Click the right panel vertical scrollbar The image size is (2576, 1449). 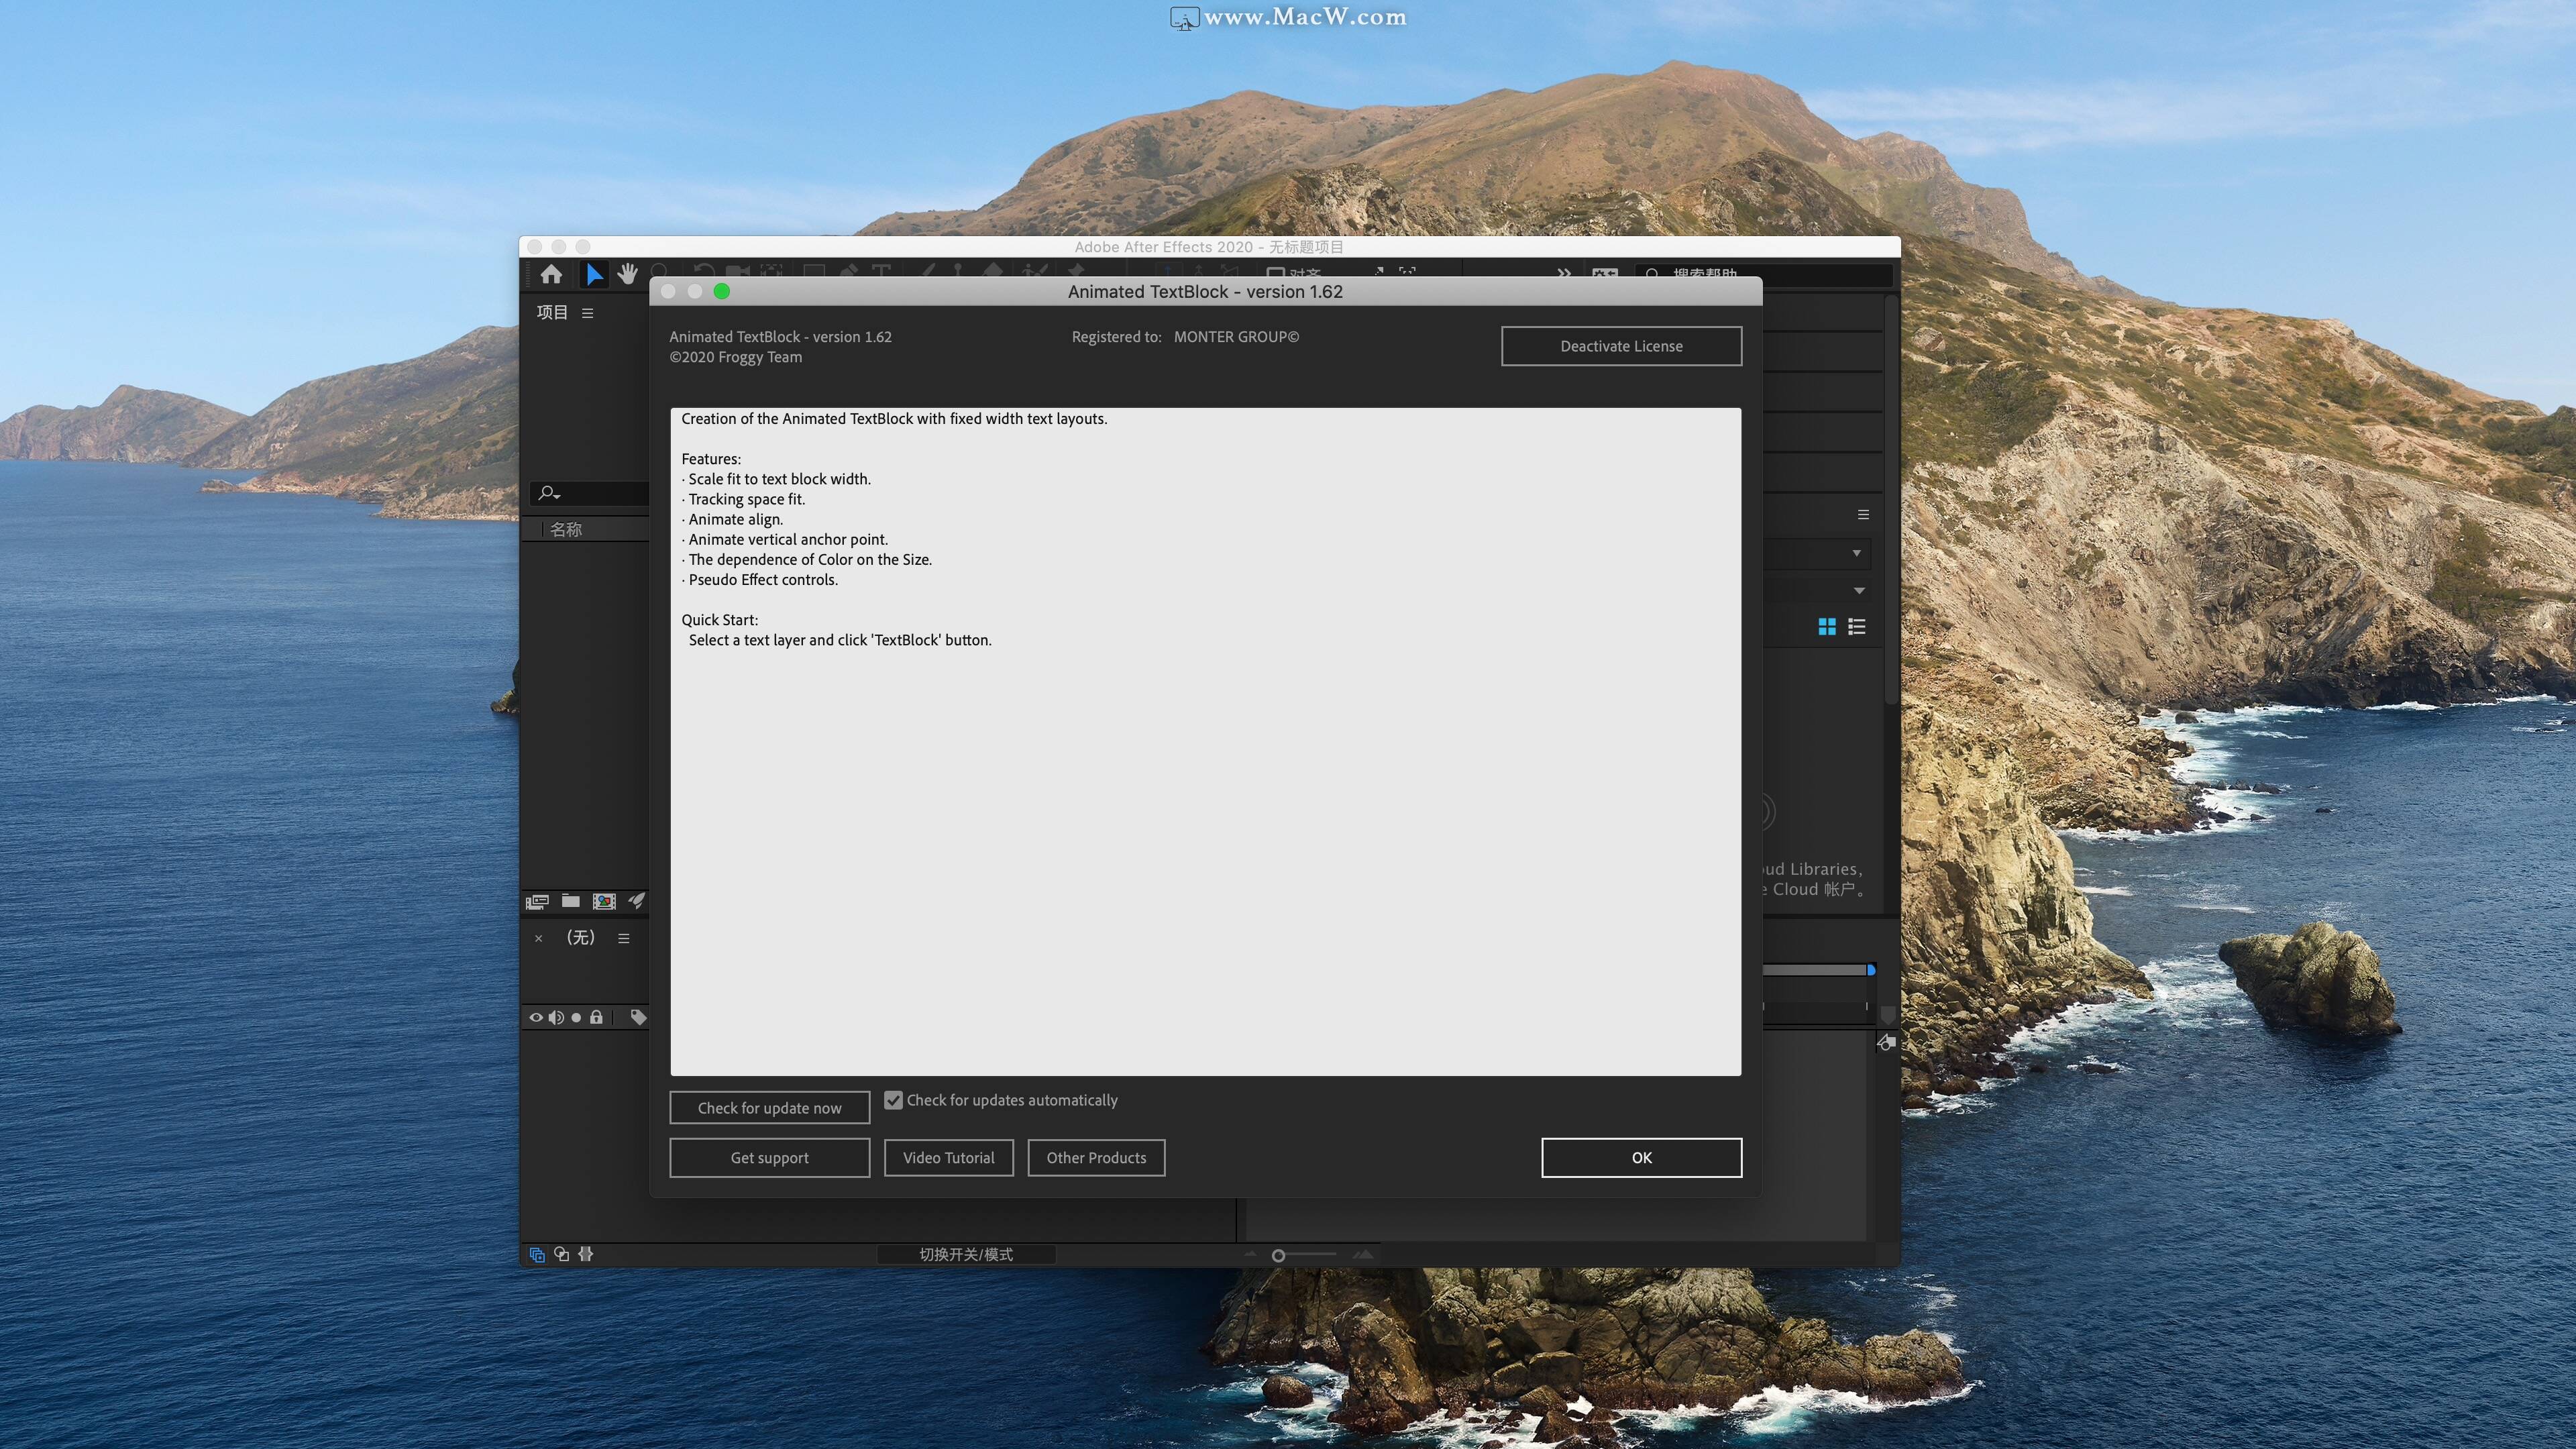pos(1891,500)
